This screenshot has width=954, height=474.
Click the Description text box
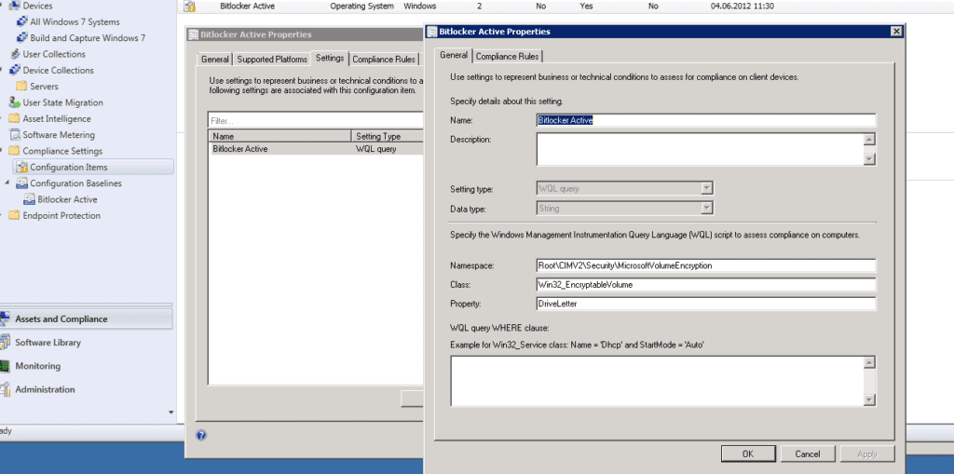point(700,149)
